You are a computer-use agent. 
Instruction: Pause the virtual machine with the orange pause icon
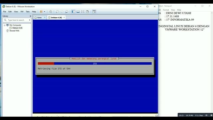41,12
